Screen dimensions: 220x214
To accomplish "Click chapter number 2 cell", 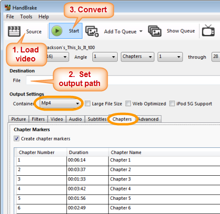I will tap(42, 171).
